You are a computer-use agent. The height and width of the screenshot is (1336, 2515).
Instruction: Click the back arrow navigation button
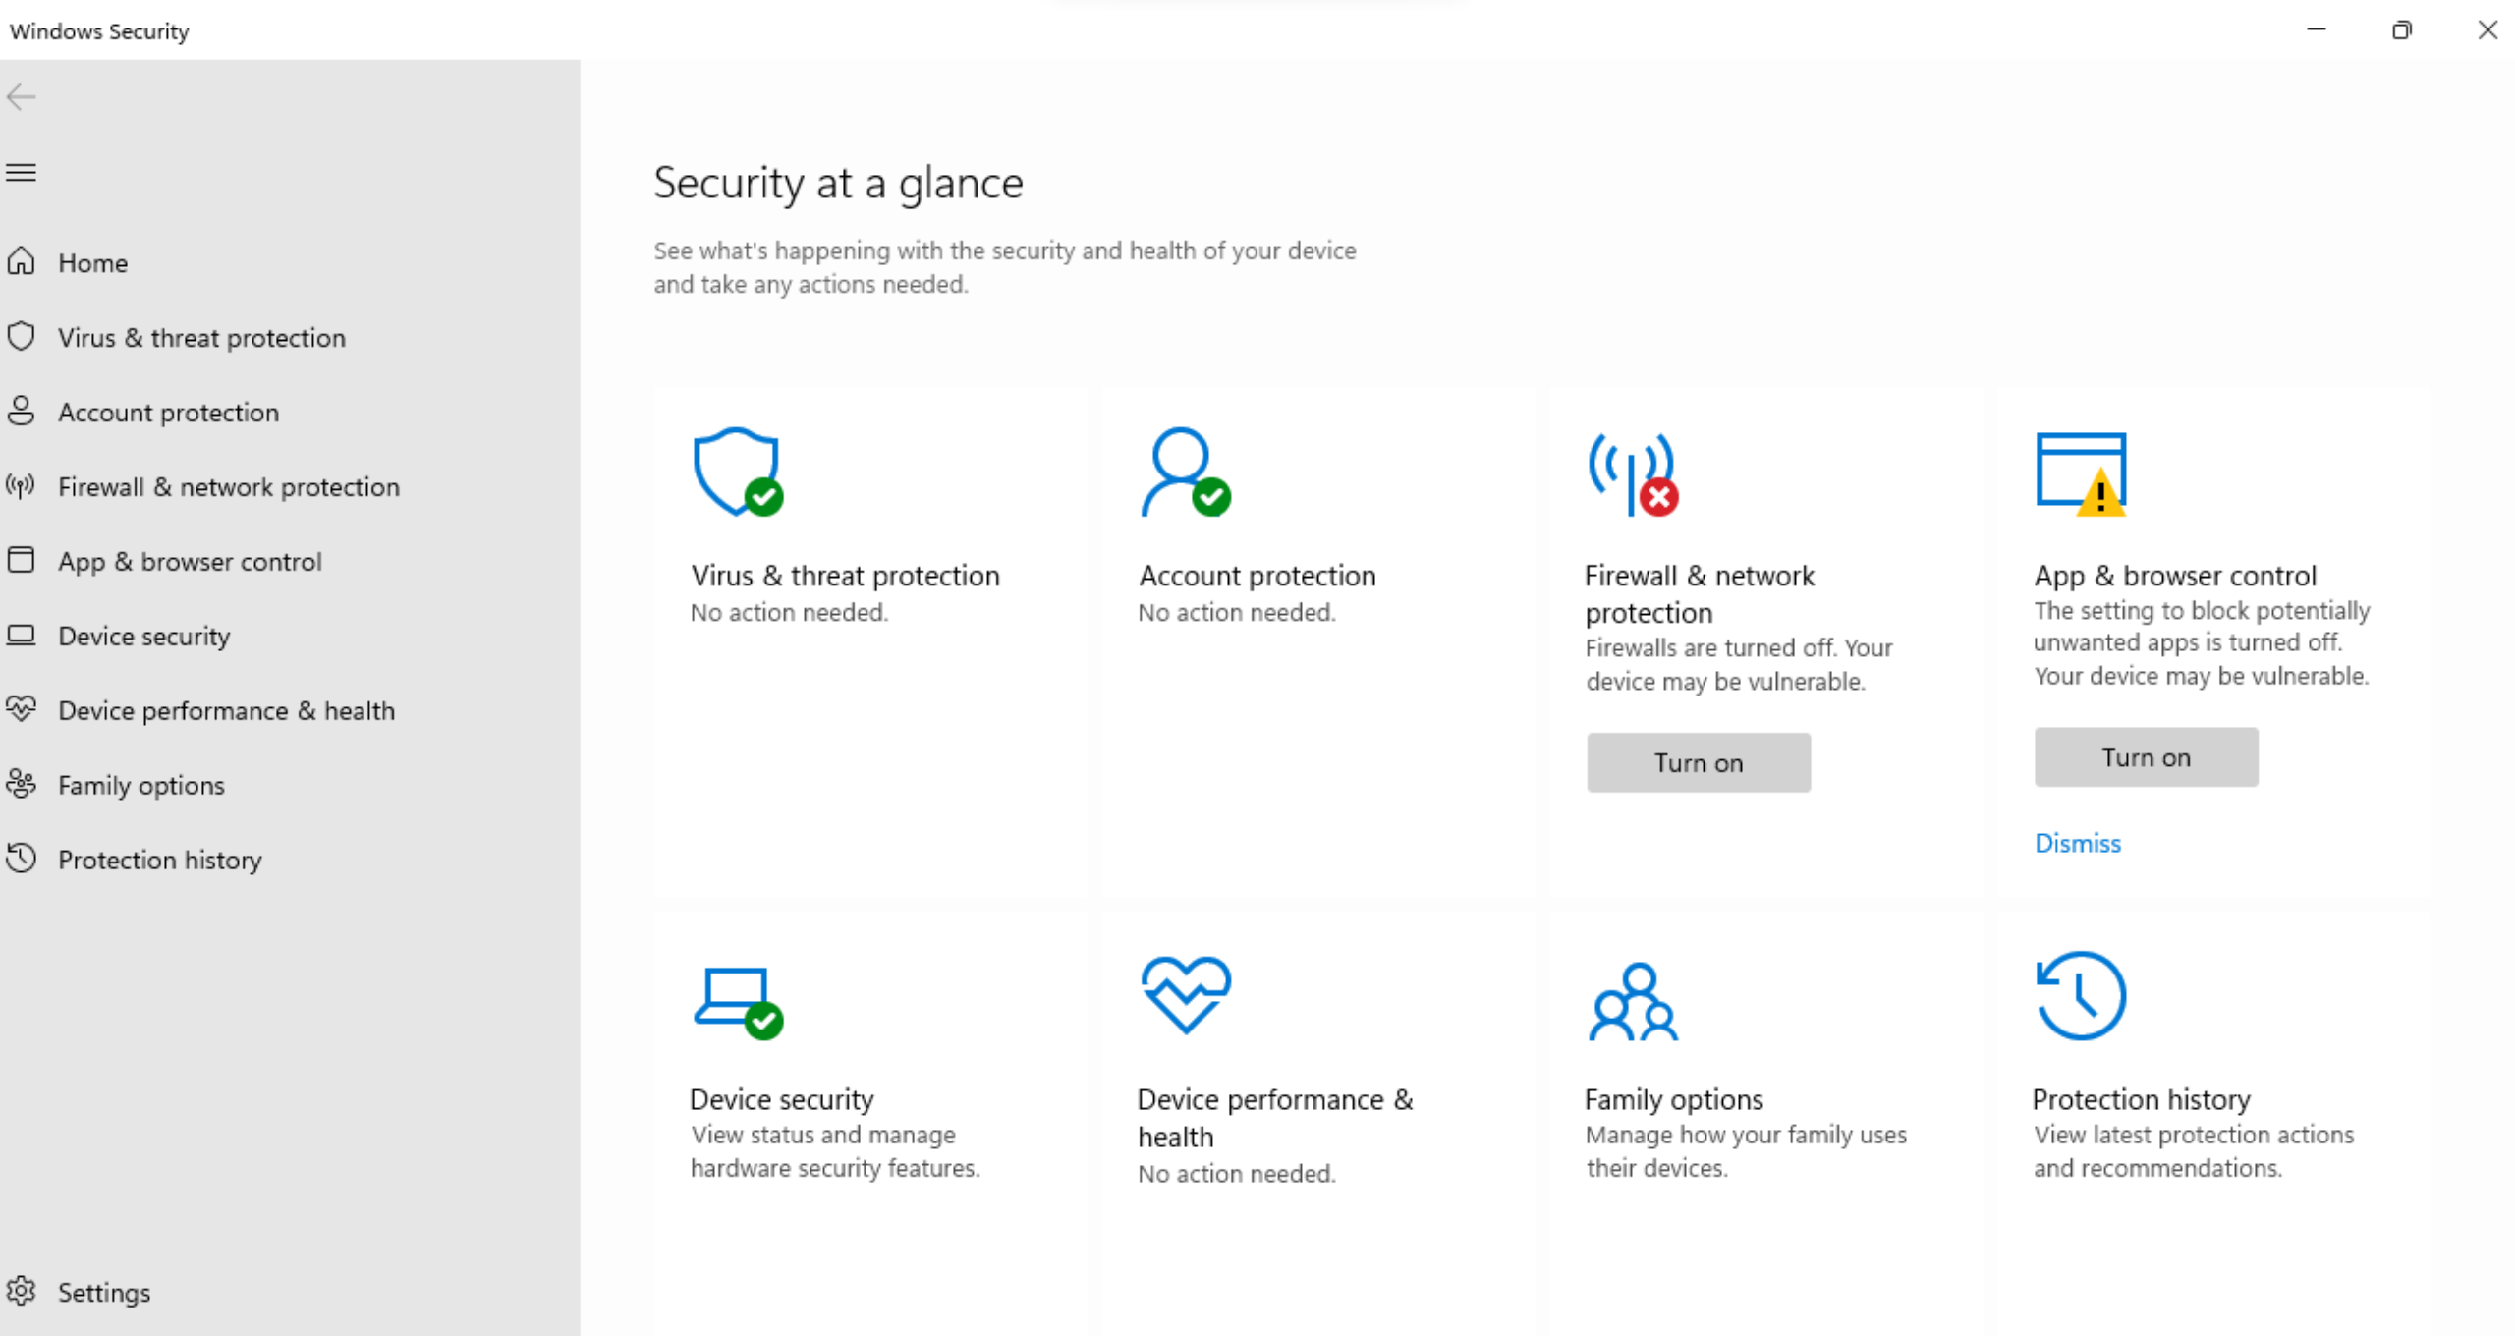tap(22, 97)
